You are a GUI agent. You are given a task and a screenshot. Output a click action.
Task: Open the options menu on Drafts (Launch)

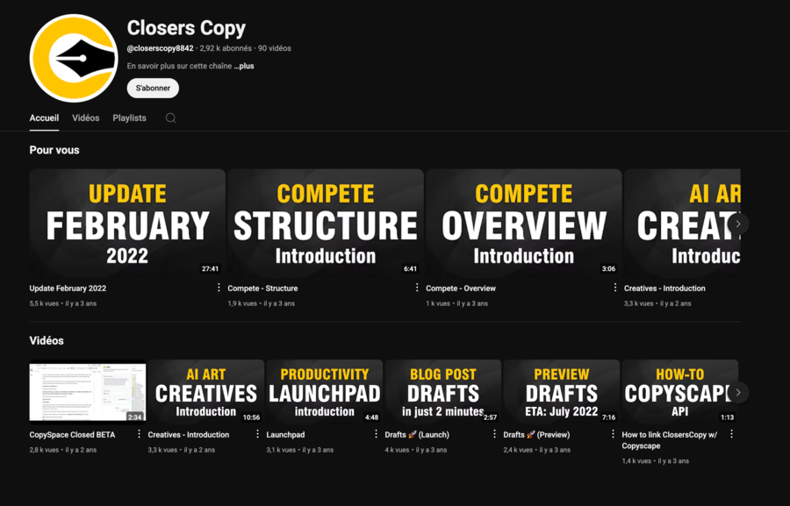pos(495,434)
